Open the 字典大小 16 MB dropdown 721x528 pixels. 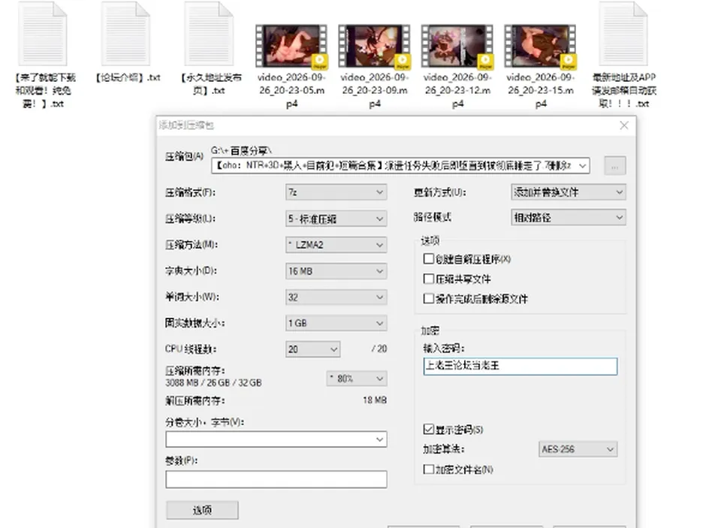point(336,271)
